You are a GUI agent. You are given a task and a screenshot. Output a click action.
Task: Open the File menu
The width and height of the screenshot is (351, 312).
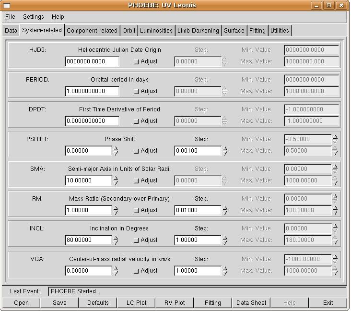[x=10, y=17]
